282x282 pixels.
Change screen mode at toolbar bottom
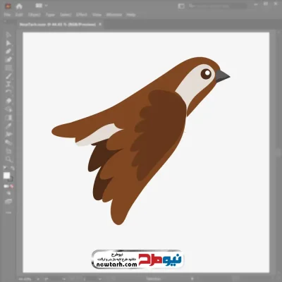coord(8,202)
